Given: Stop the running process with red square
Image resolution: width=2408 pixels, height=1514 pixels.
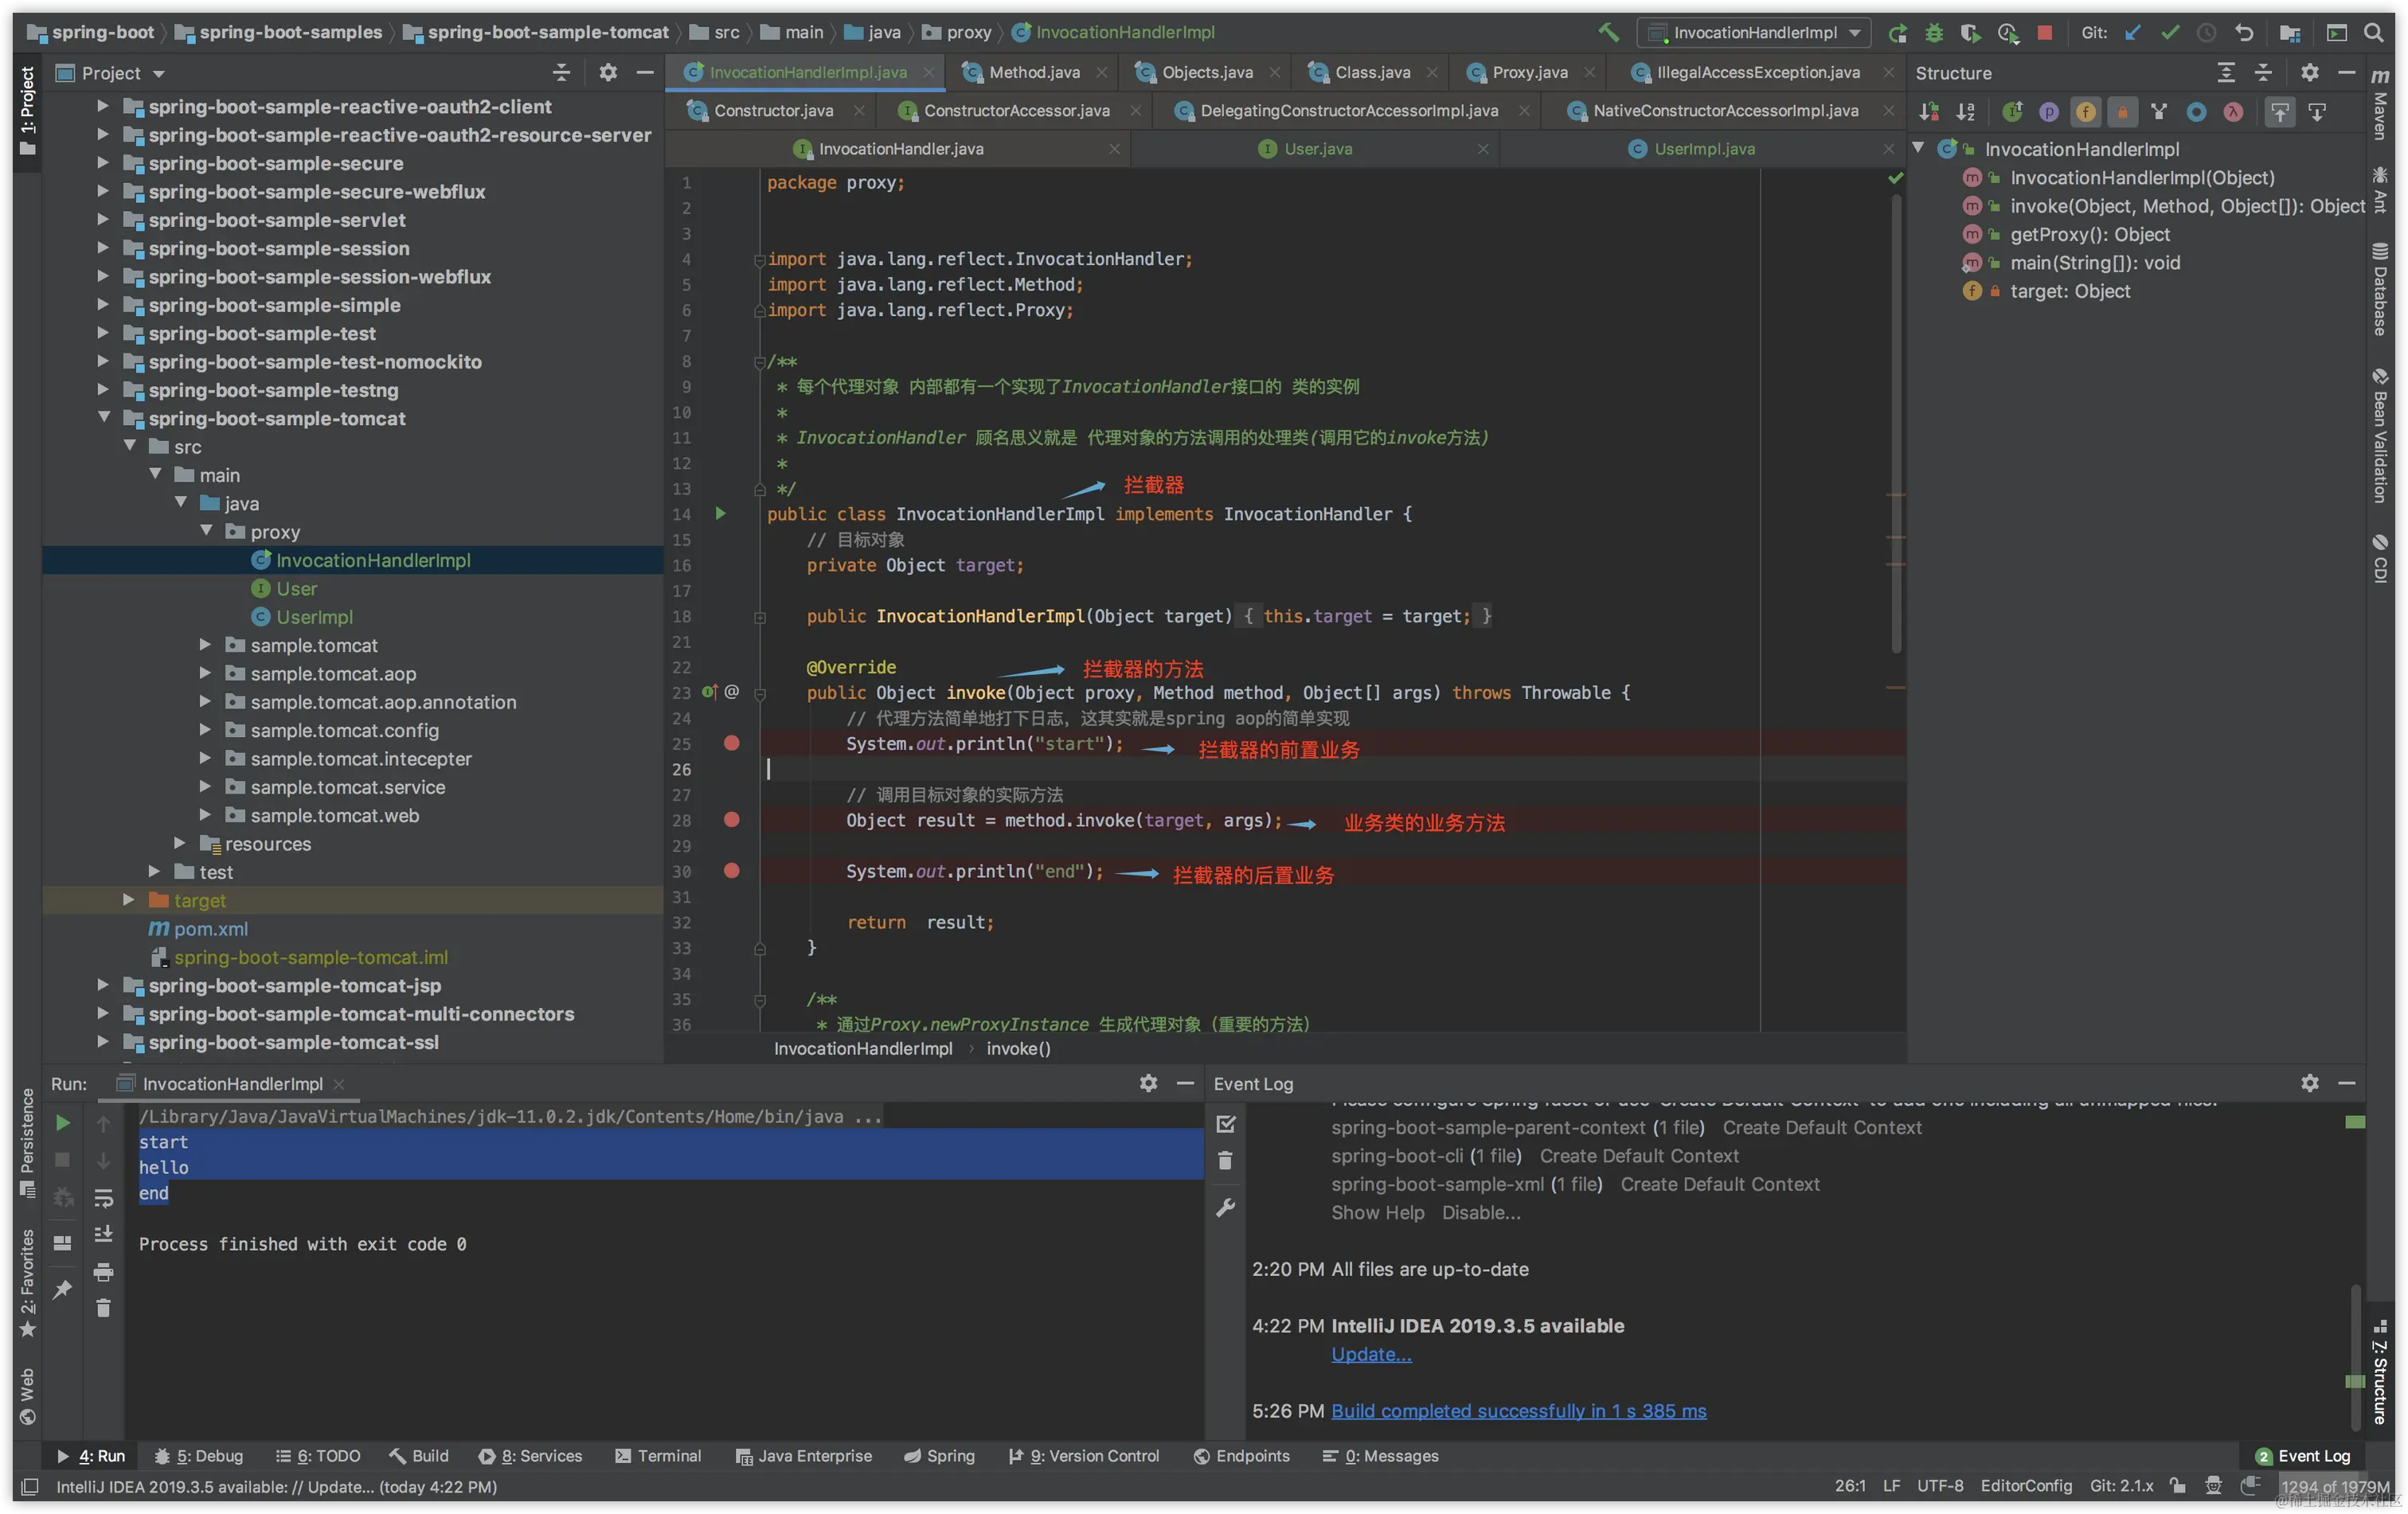Looking at the screenshot, I should (2045, 33).
